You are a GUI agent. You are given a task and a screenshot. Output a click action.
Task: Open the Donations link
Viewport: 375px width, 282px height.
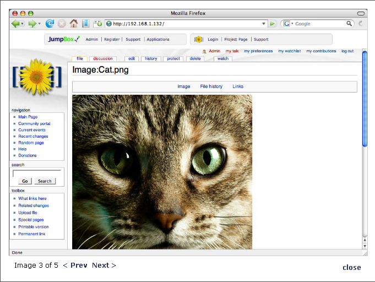(x=28, y=155)
